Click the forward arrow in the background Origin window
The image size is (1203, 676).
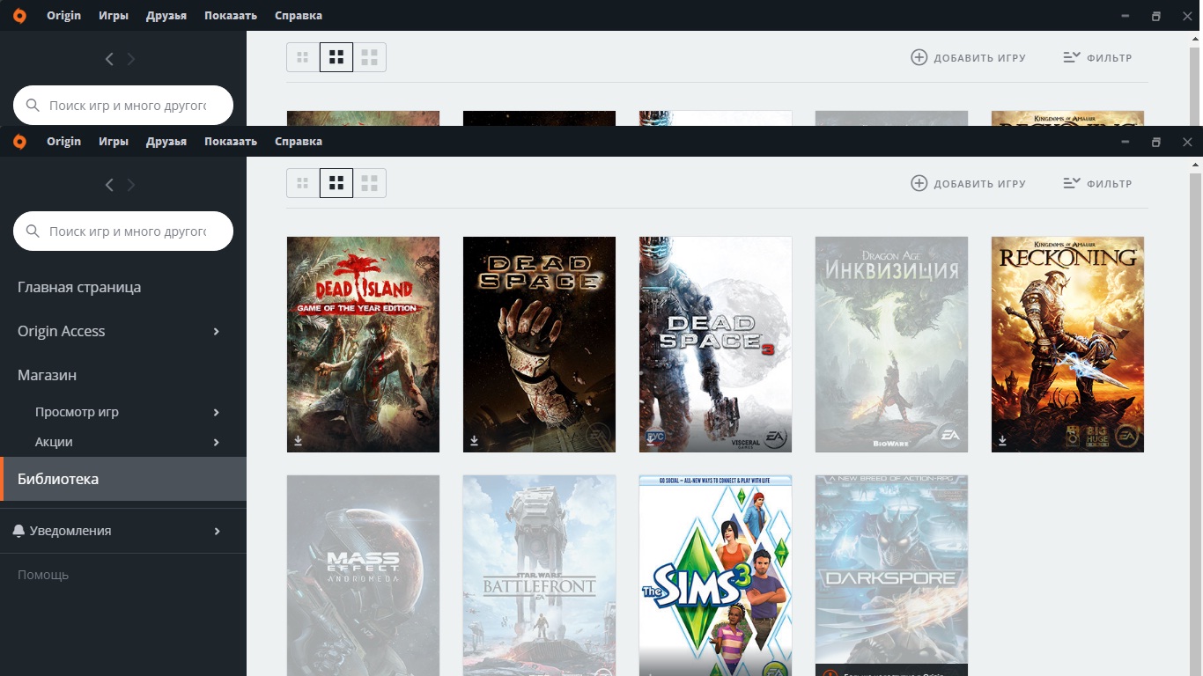tap(131, 59)
